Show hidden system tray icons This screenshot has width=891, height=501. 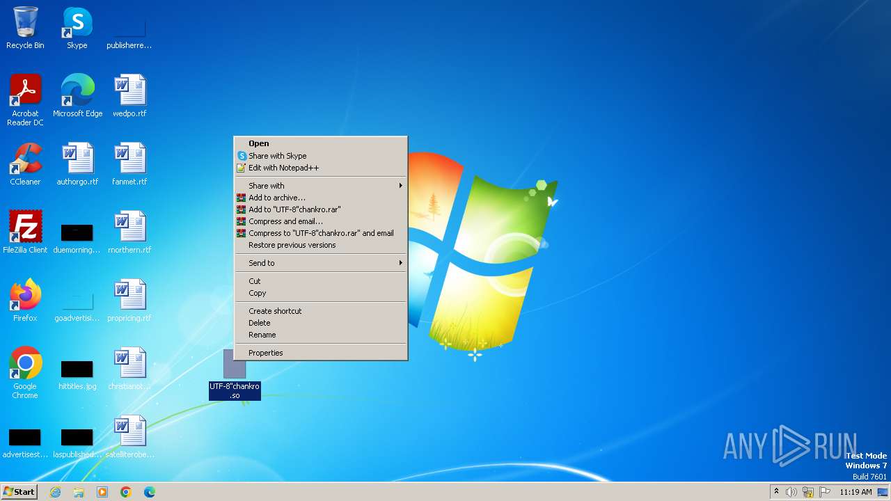coord(776,492)
